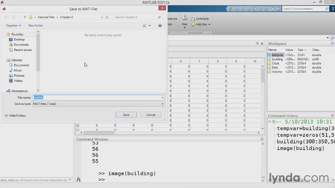Select Desktop in Favorites list
This screenshot has height=188, width=335.
[19, 39]
